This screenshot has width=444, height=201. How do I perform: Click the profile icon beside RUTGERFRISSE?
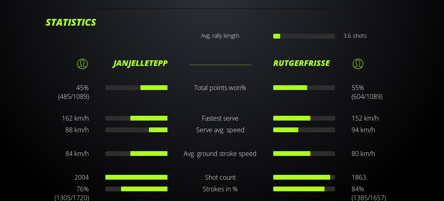coord(358,64)
